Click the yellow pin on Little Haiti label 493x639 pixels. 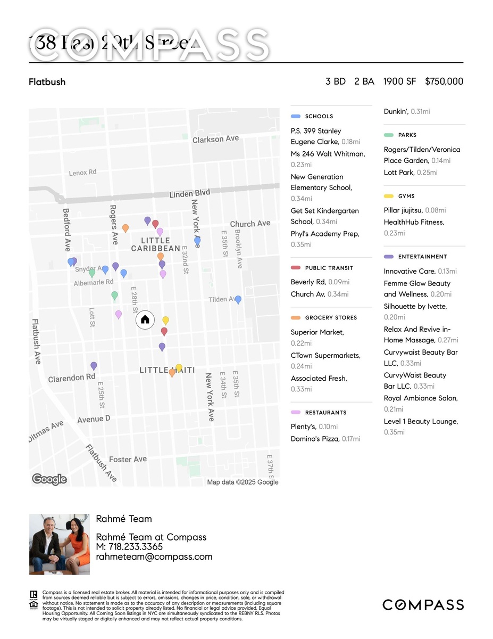pyautogui.click(x=179, y=368)
